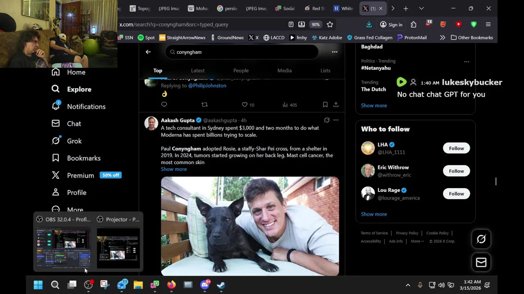524x294 pixels.
Task: Open Windows Start menu
Action: point(38,285)
